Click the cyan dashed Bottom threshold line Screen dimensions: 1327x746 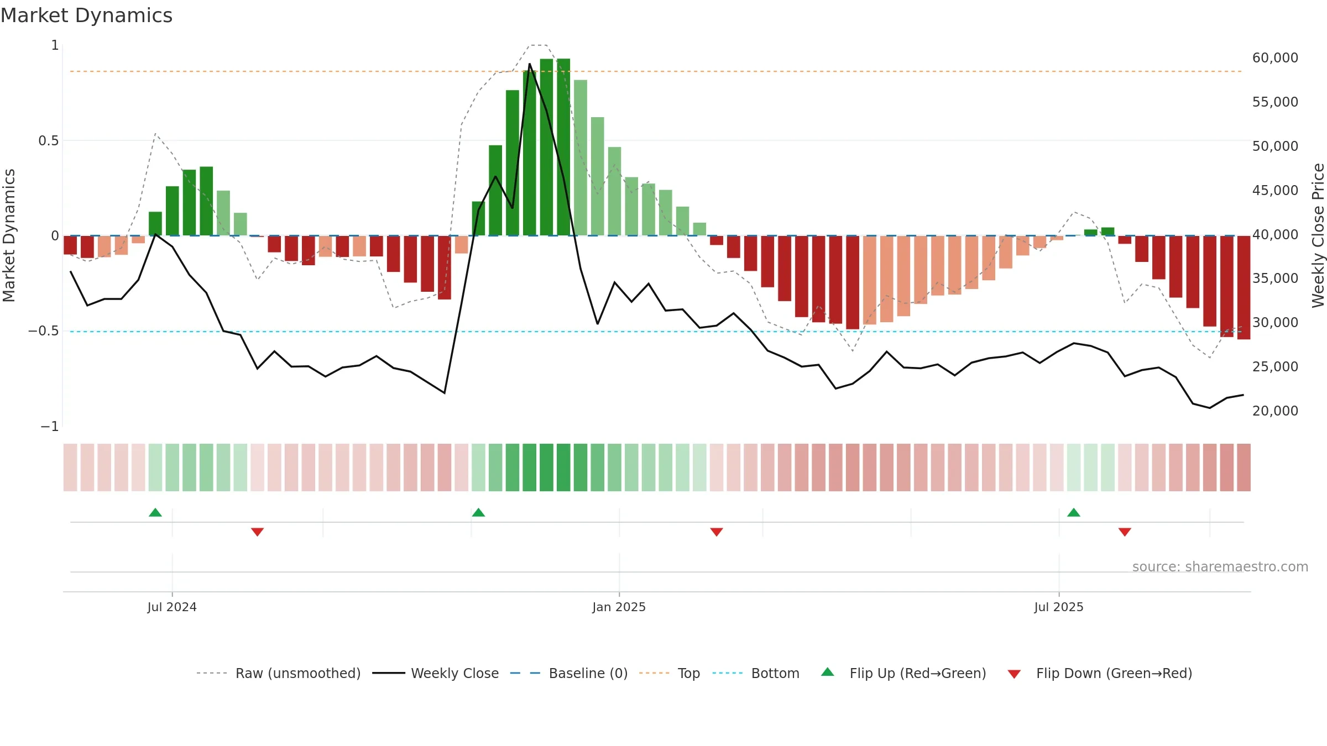[656, 332]
